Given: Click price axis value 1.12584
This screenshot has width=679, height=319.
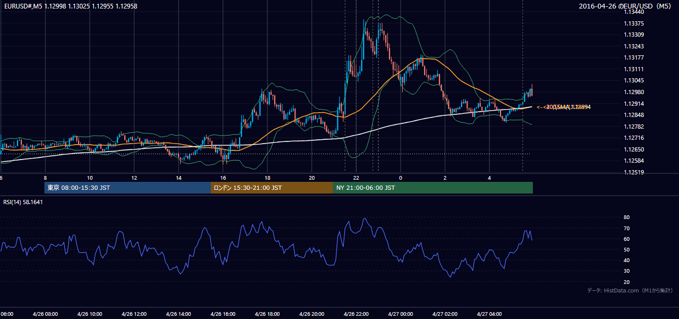Looking at the screenshot, I should [x=634, y=161].
